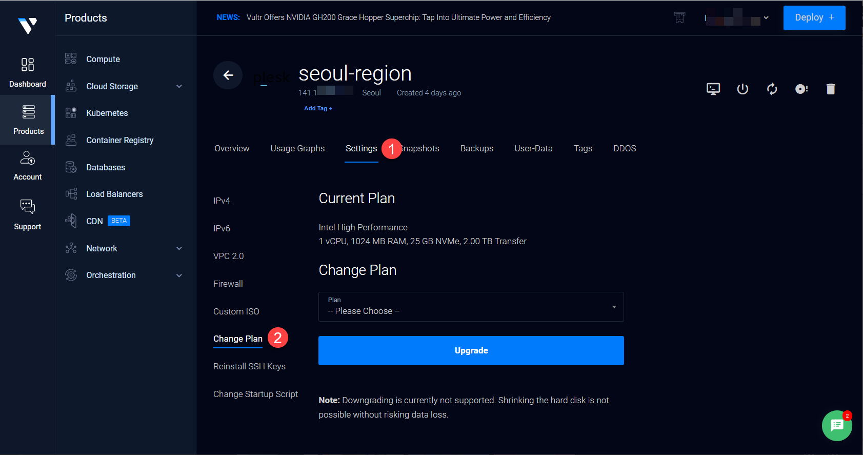Open Reinstall SSH Keys section
The width and height of the screenshot is (863, 455).
point(249,366)
